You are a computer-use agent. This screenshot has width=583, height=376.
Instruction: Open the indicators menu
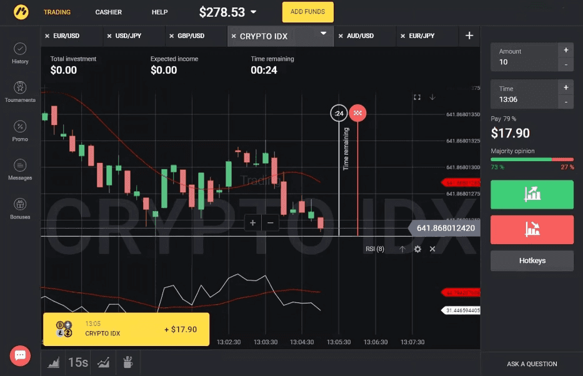pyautogui.click(x=103, y=362)
